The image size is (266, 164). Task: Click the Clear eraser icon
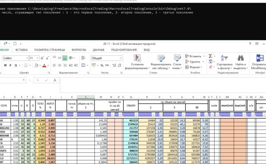tap(211, 67)
